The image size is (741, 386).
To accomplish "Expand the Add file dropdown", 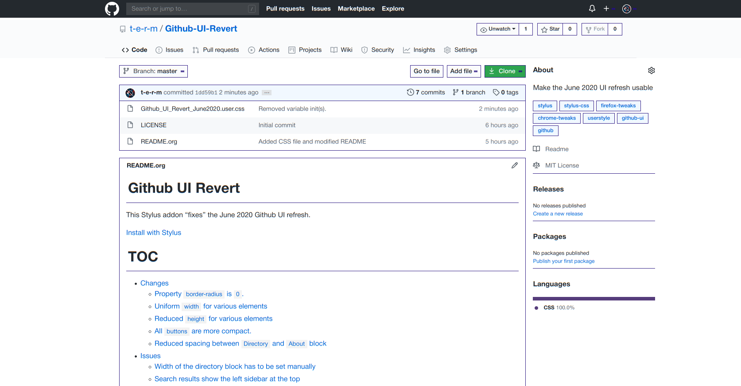I will click(x=464, y=71).
